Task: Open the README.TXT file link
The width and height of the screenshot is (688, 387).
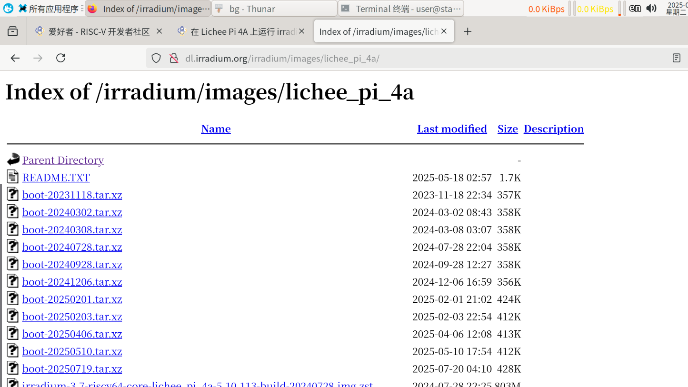Action: tap(56, 178)
